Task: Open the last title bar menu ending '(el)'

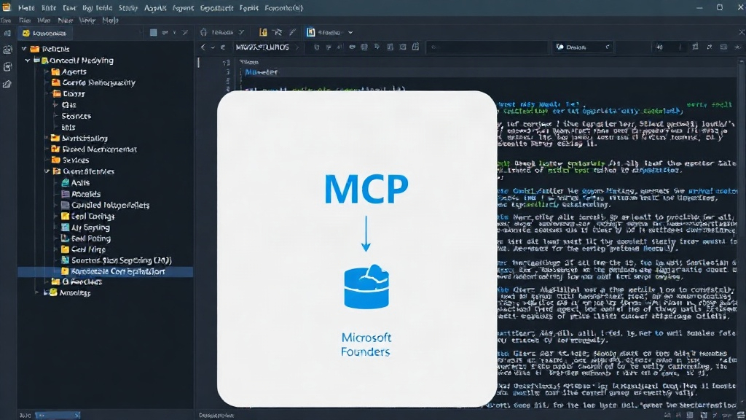Action: point(283,7)
